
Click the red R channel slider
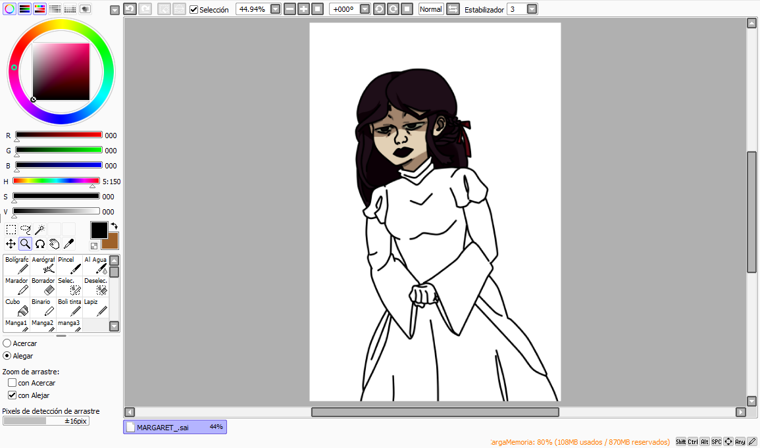(x=59, y=135)
